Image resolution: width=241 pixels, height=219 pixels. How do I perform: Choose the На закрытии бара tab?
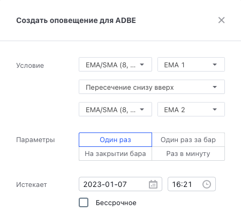115,154
